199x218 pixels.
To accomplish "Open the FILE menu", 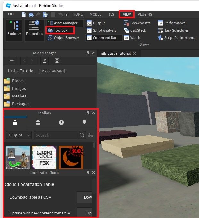I will coord(11,14).
